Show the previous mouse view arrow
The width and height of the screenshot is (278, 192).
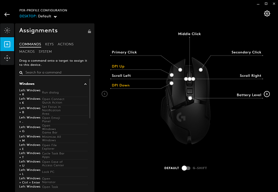pos(104,94)
